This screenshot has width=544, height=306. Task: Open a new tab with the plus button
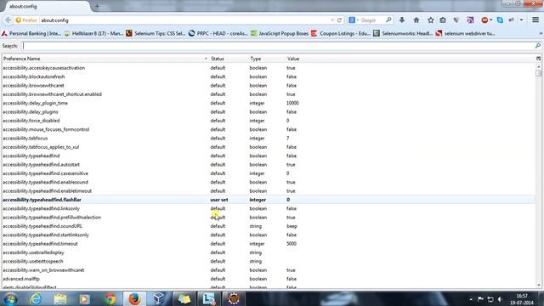coord(97,6)
